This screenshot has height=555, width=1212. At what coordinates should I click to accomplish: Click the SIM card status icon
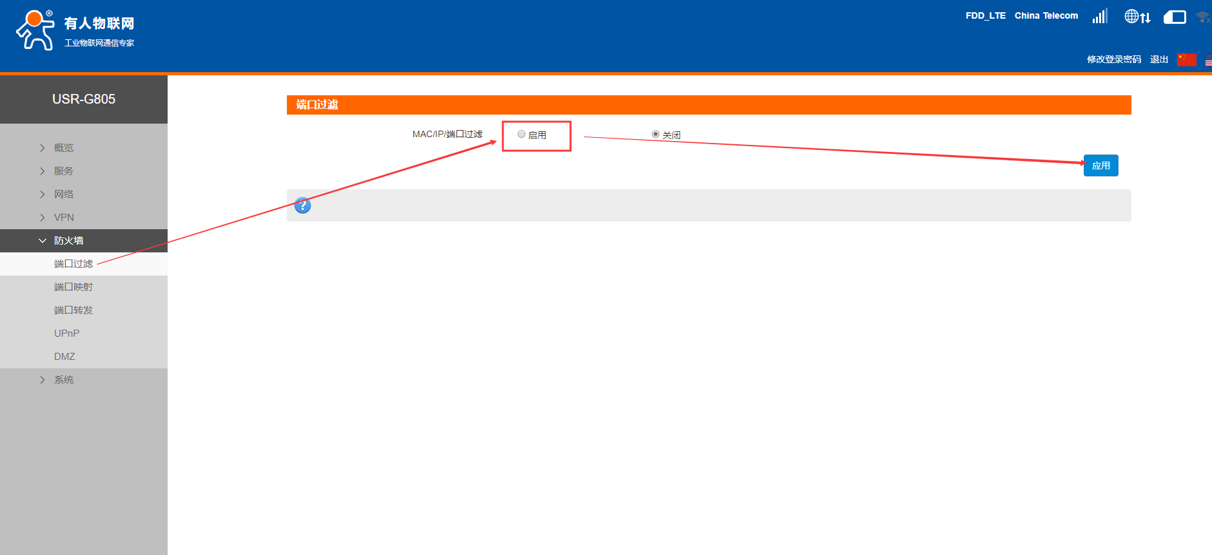tap(1175, 17)
